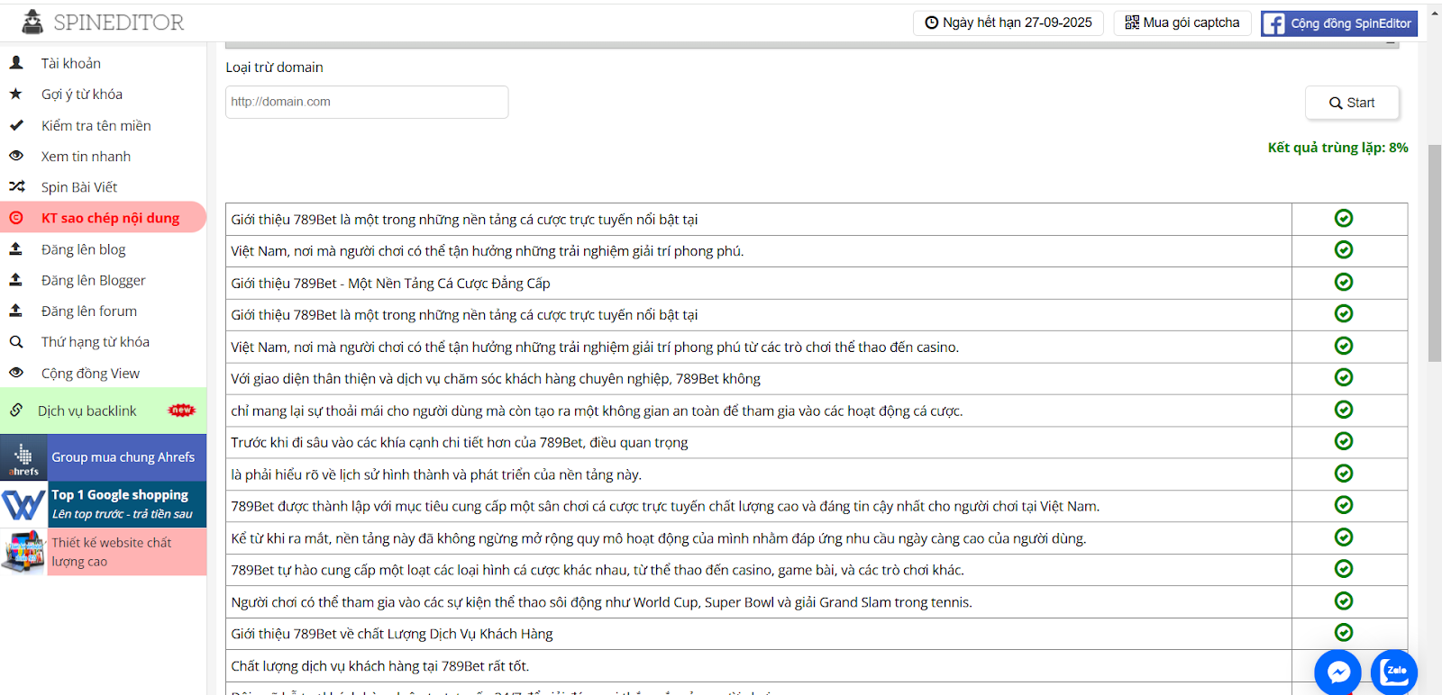Click check icon for 'chỉ mang lại sự thoải mái' row
The width and height of the screenshot is (1442, 695).
1344,410
